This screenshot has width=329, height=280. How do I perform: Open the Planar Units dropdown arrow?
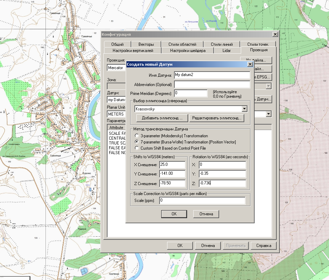click(x=268, y=114)
